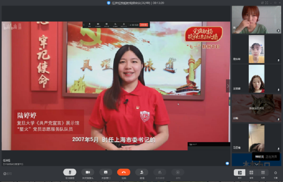
Task: Toggle the microphone in the shared floating toolbar
Action: click(89, 25)
